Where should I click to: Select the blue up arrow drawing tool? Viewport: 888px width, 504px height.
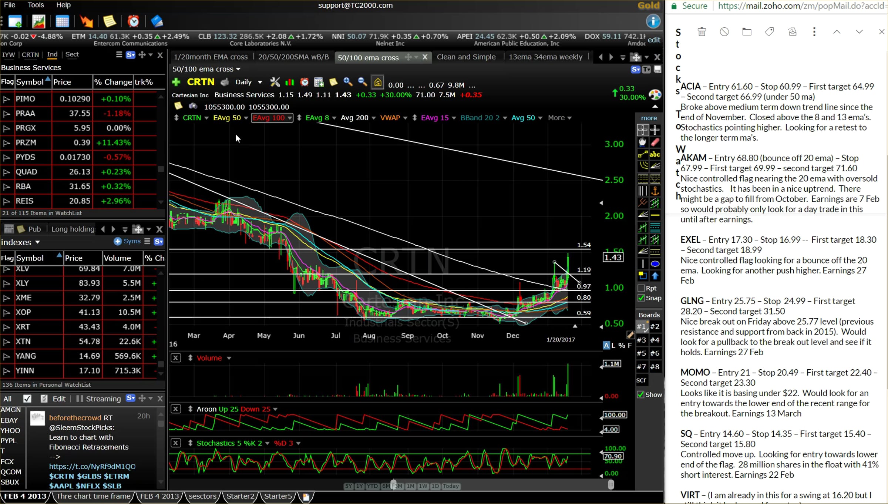pyautogui.click(x=655, y=276)
